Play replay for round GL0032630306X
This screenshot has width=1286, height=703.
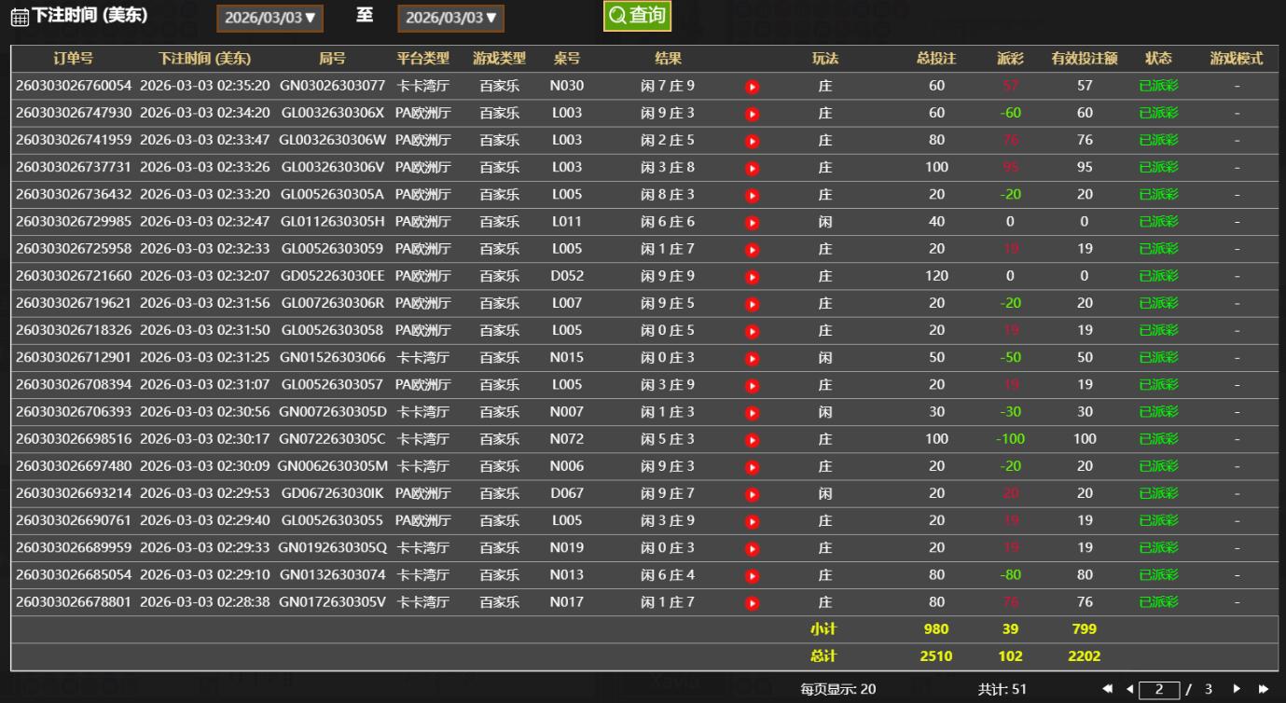pos(752,114)
